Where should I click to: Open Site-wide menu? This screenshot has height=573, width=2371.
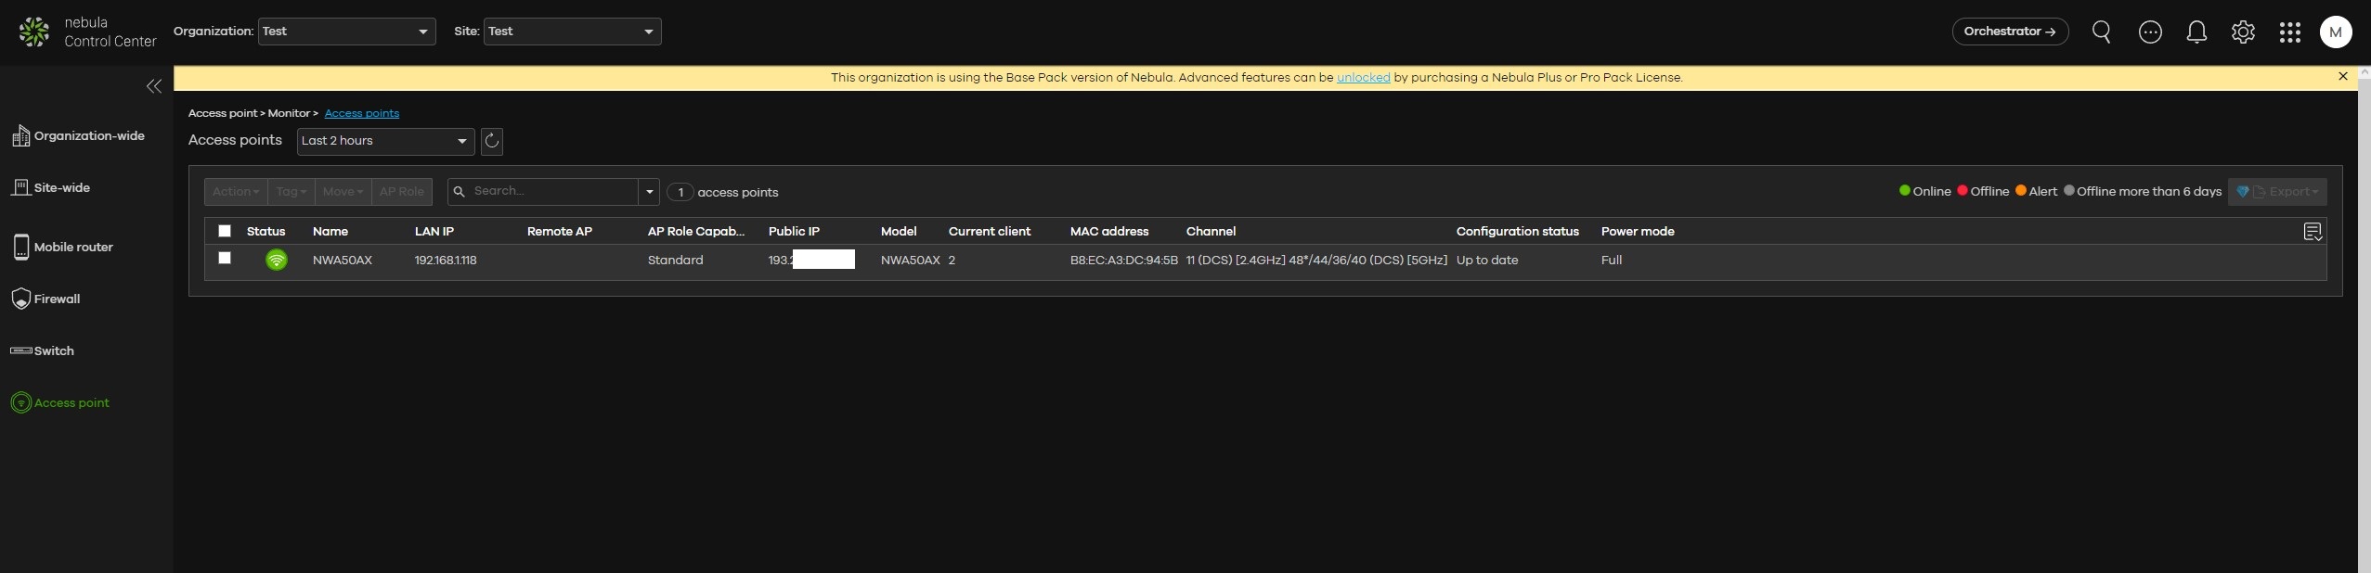62,187
